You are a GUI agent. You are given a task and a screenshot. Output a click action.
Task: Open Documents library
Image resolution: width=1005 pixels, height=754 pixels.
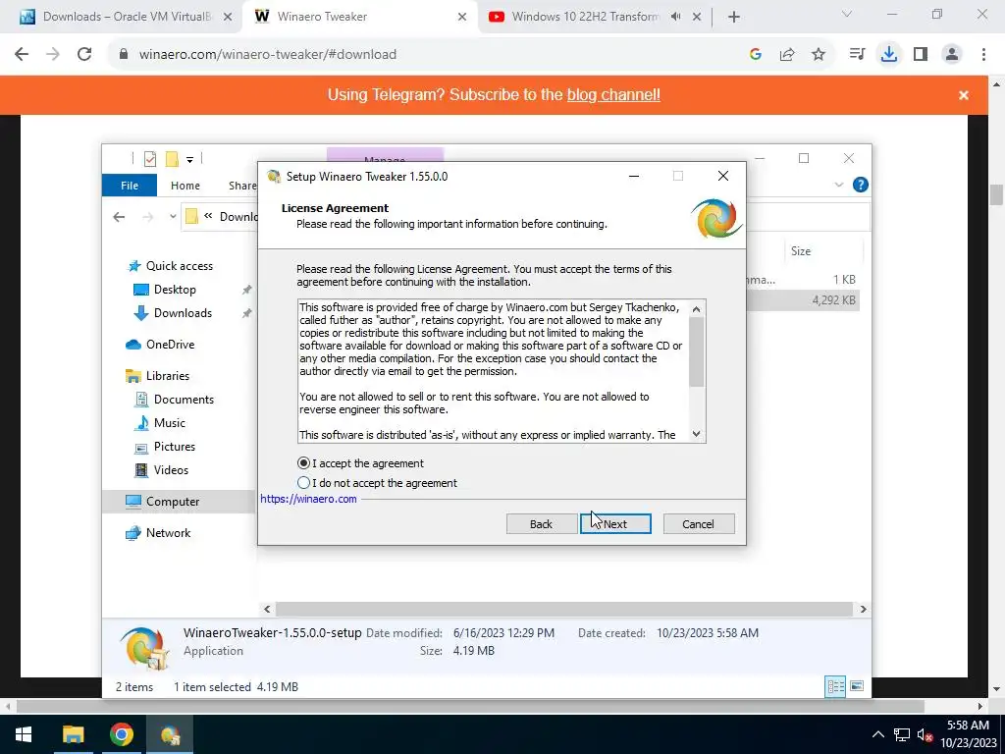(175, 400)
